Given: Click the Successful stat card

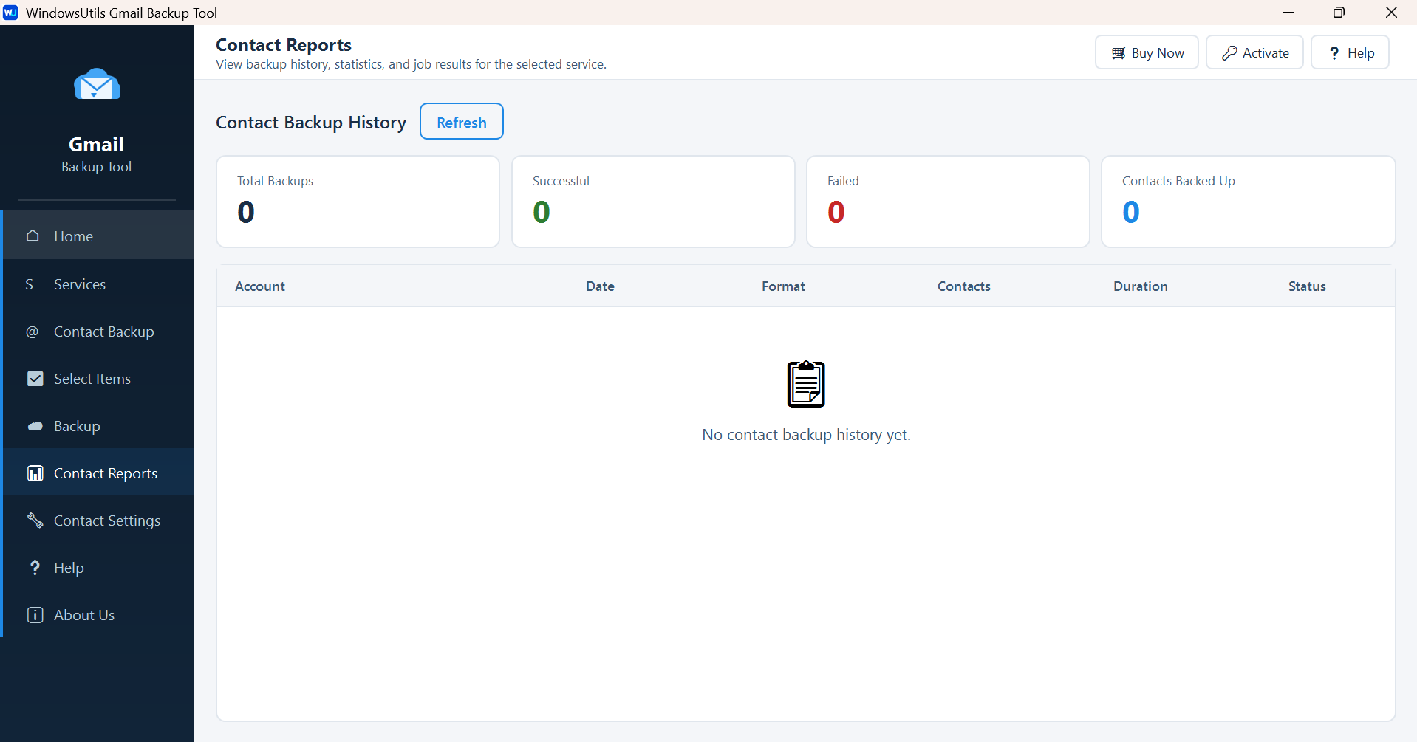Looking at the screenshot, I should (653, 202).
